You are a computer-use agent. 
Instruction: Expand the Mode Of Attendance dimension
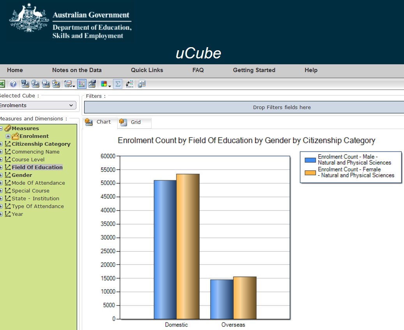[1, 183]
